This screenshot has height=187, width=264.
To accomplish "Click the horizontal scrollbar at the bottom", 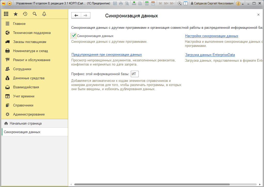I will tap(152, 184).
